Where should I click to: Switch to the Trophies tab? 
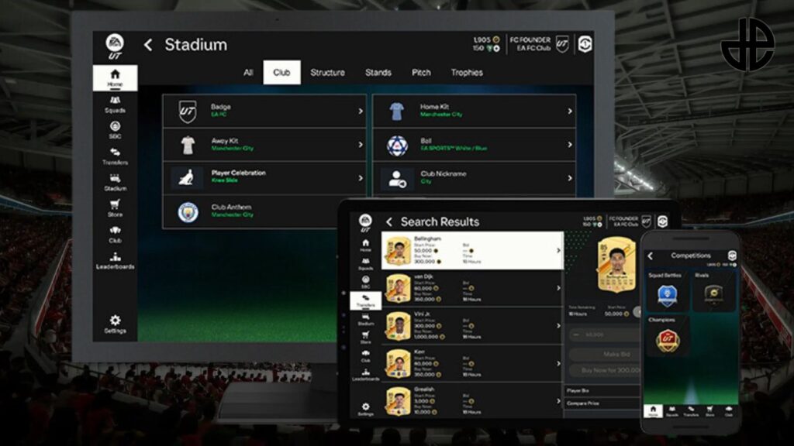pyautogui.click(x=466, y=72)
